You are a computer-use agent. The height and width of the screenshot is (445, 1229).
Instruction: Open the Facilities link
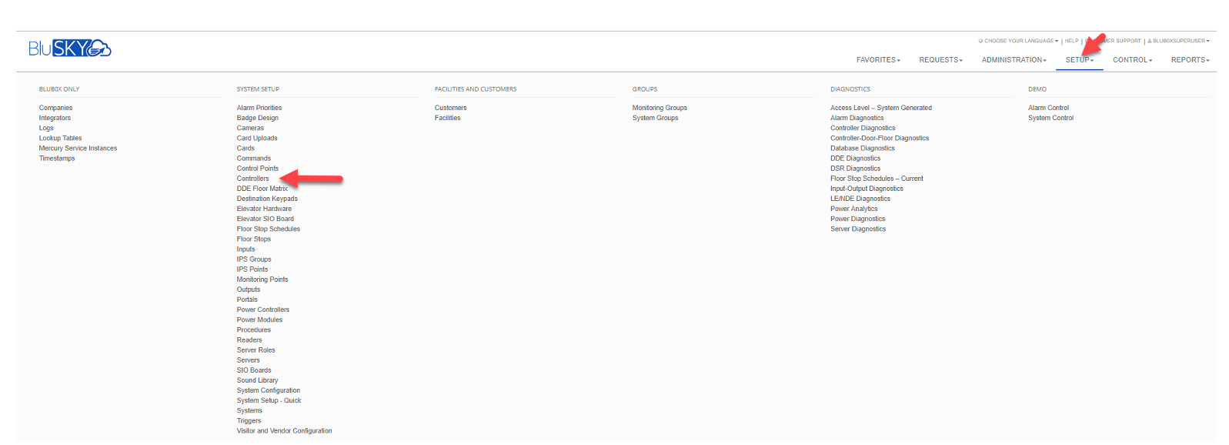[447, 118]
